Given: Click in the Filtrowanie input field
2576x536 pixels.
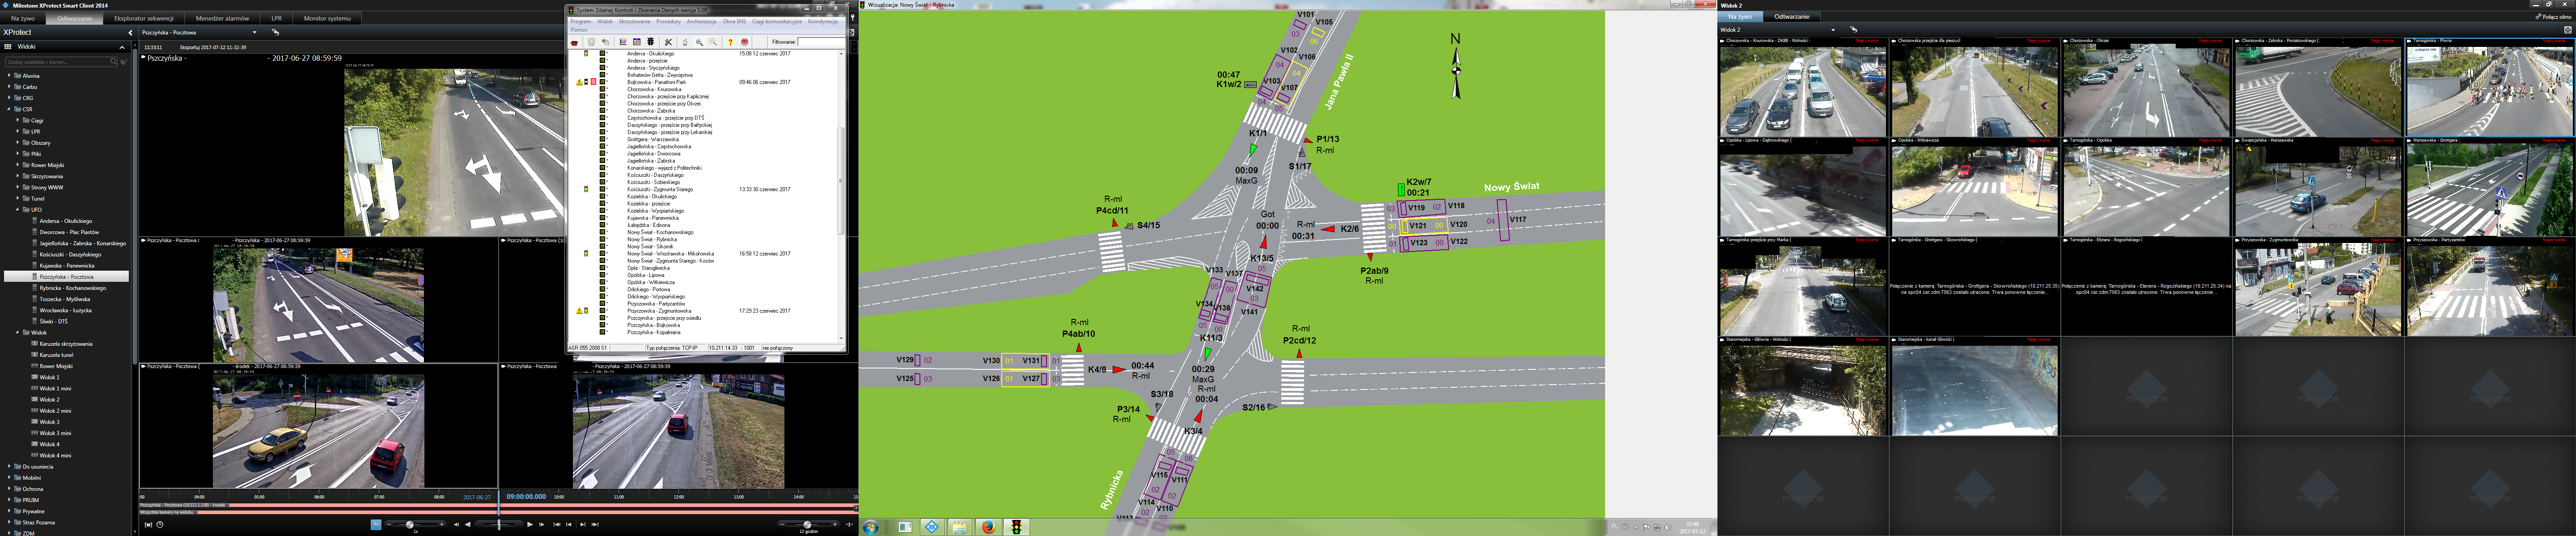Looking at the screenshot, I should (821, 42).
